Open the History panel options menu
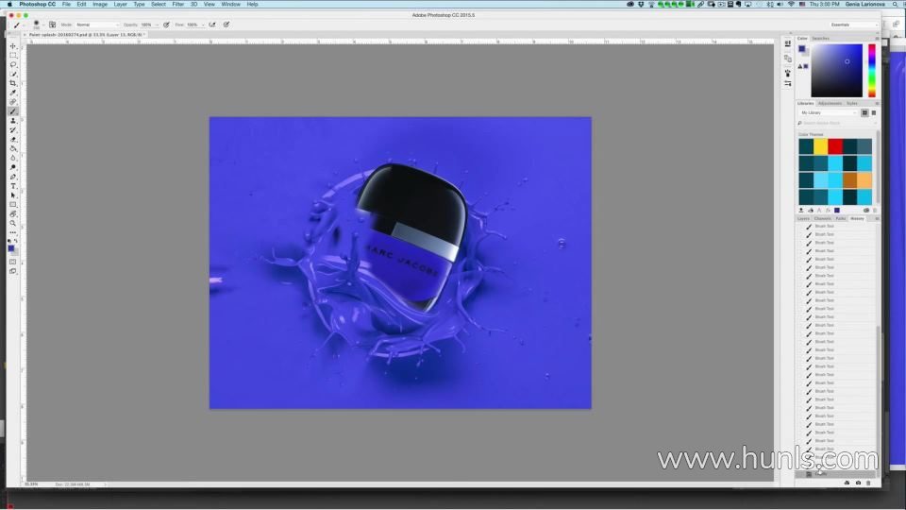 point(877,218)
